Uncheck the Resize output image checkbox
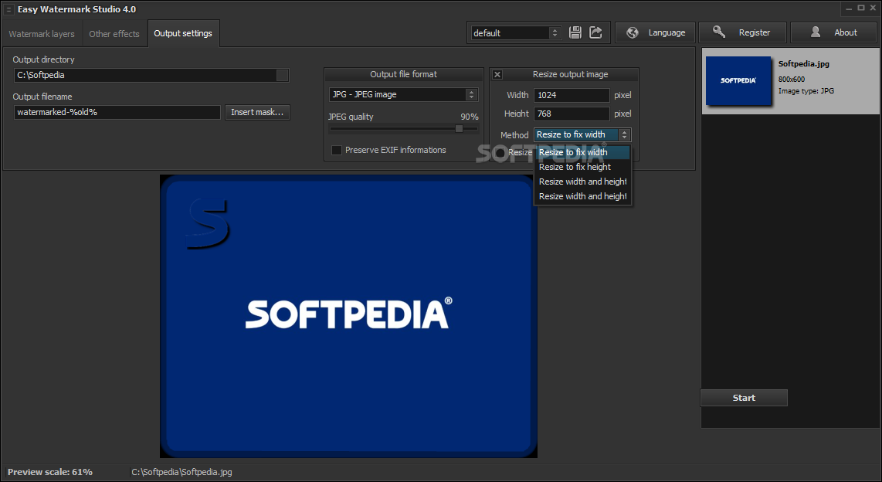Image resolution: width=882 pixels, height=482 pixels. (x=497, y=74)
